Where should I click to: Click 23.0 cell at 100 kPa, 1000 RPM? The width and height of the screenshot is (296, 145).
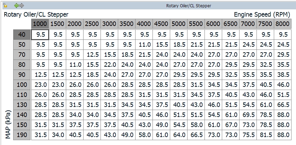pyautogui.click(x=40, y=85)
